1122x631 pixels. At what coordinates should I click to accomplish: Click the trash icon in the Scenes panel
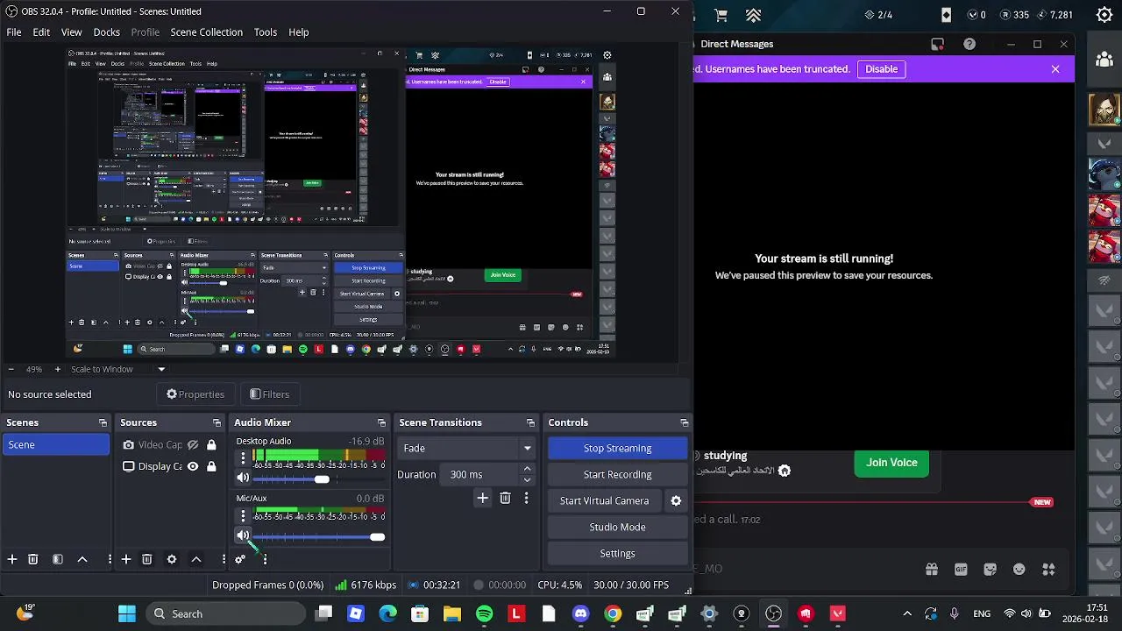coord(33,559)
